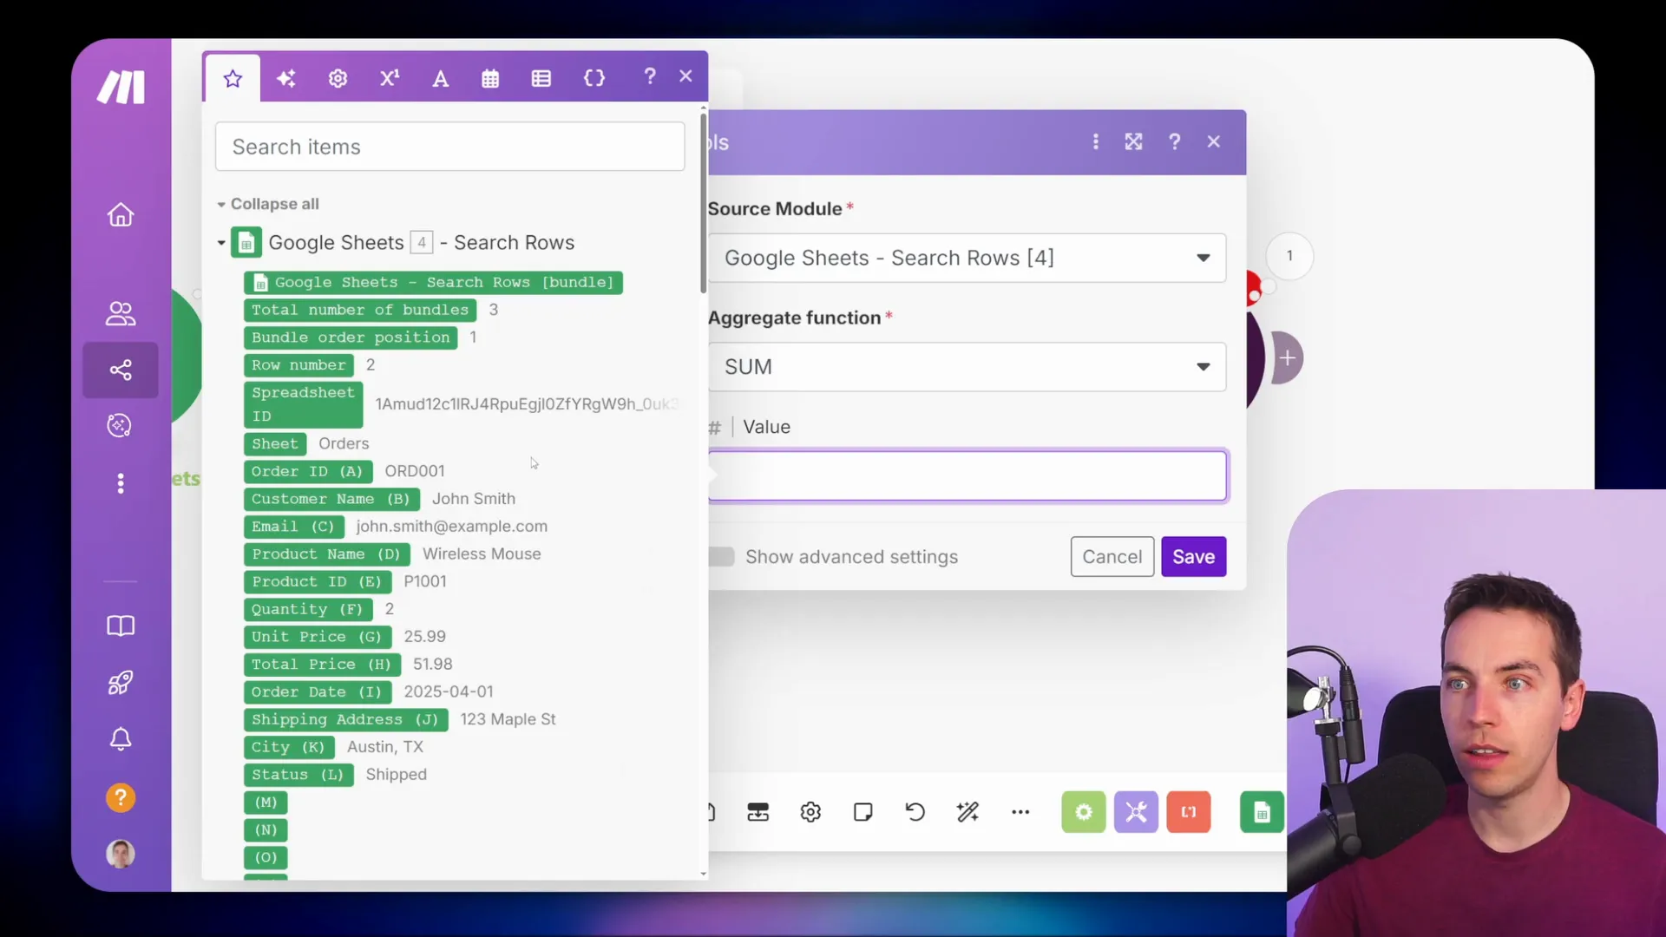This screenshot has width=1666, height=937.
Task: Open the math functions tab
Action: pyautogui.click(x=390, y=79)
